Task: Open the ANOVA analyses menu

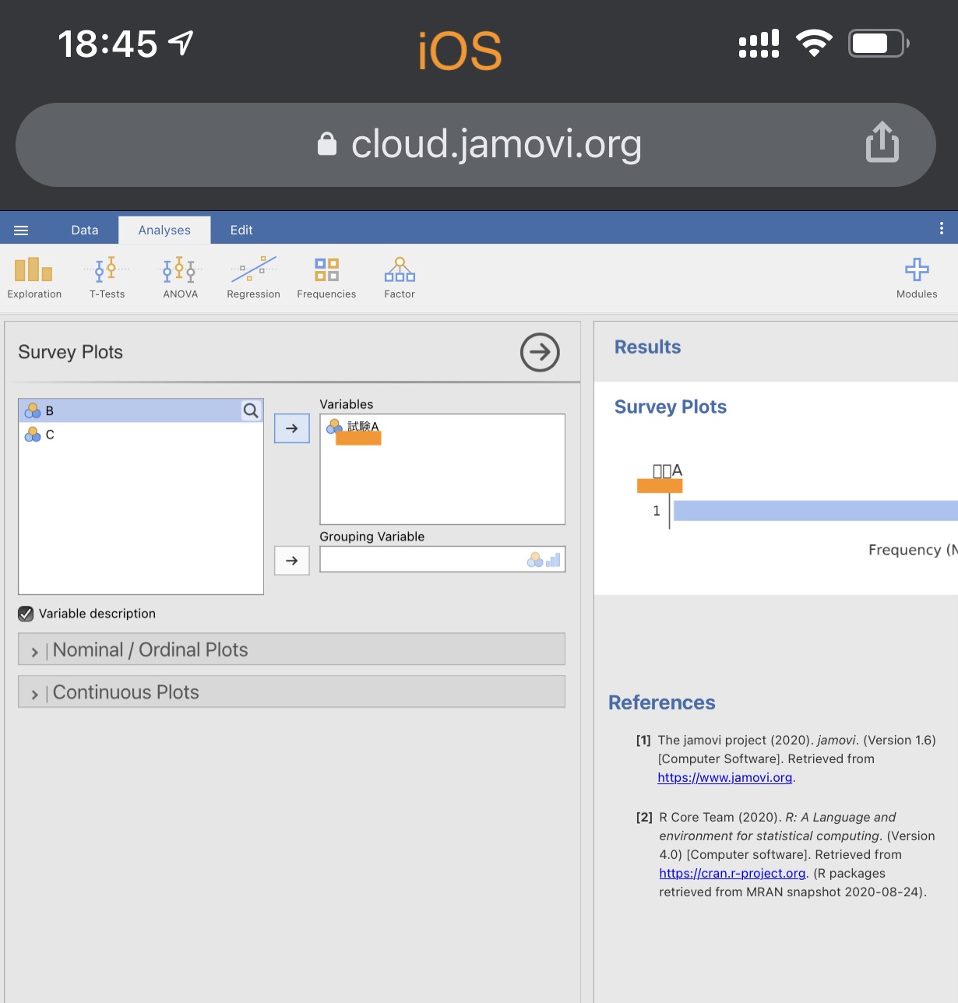Action: point(181,278)
